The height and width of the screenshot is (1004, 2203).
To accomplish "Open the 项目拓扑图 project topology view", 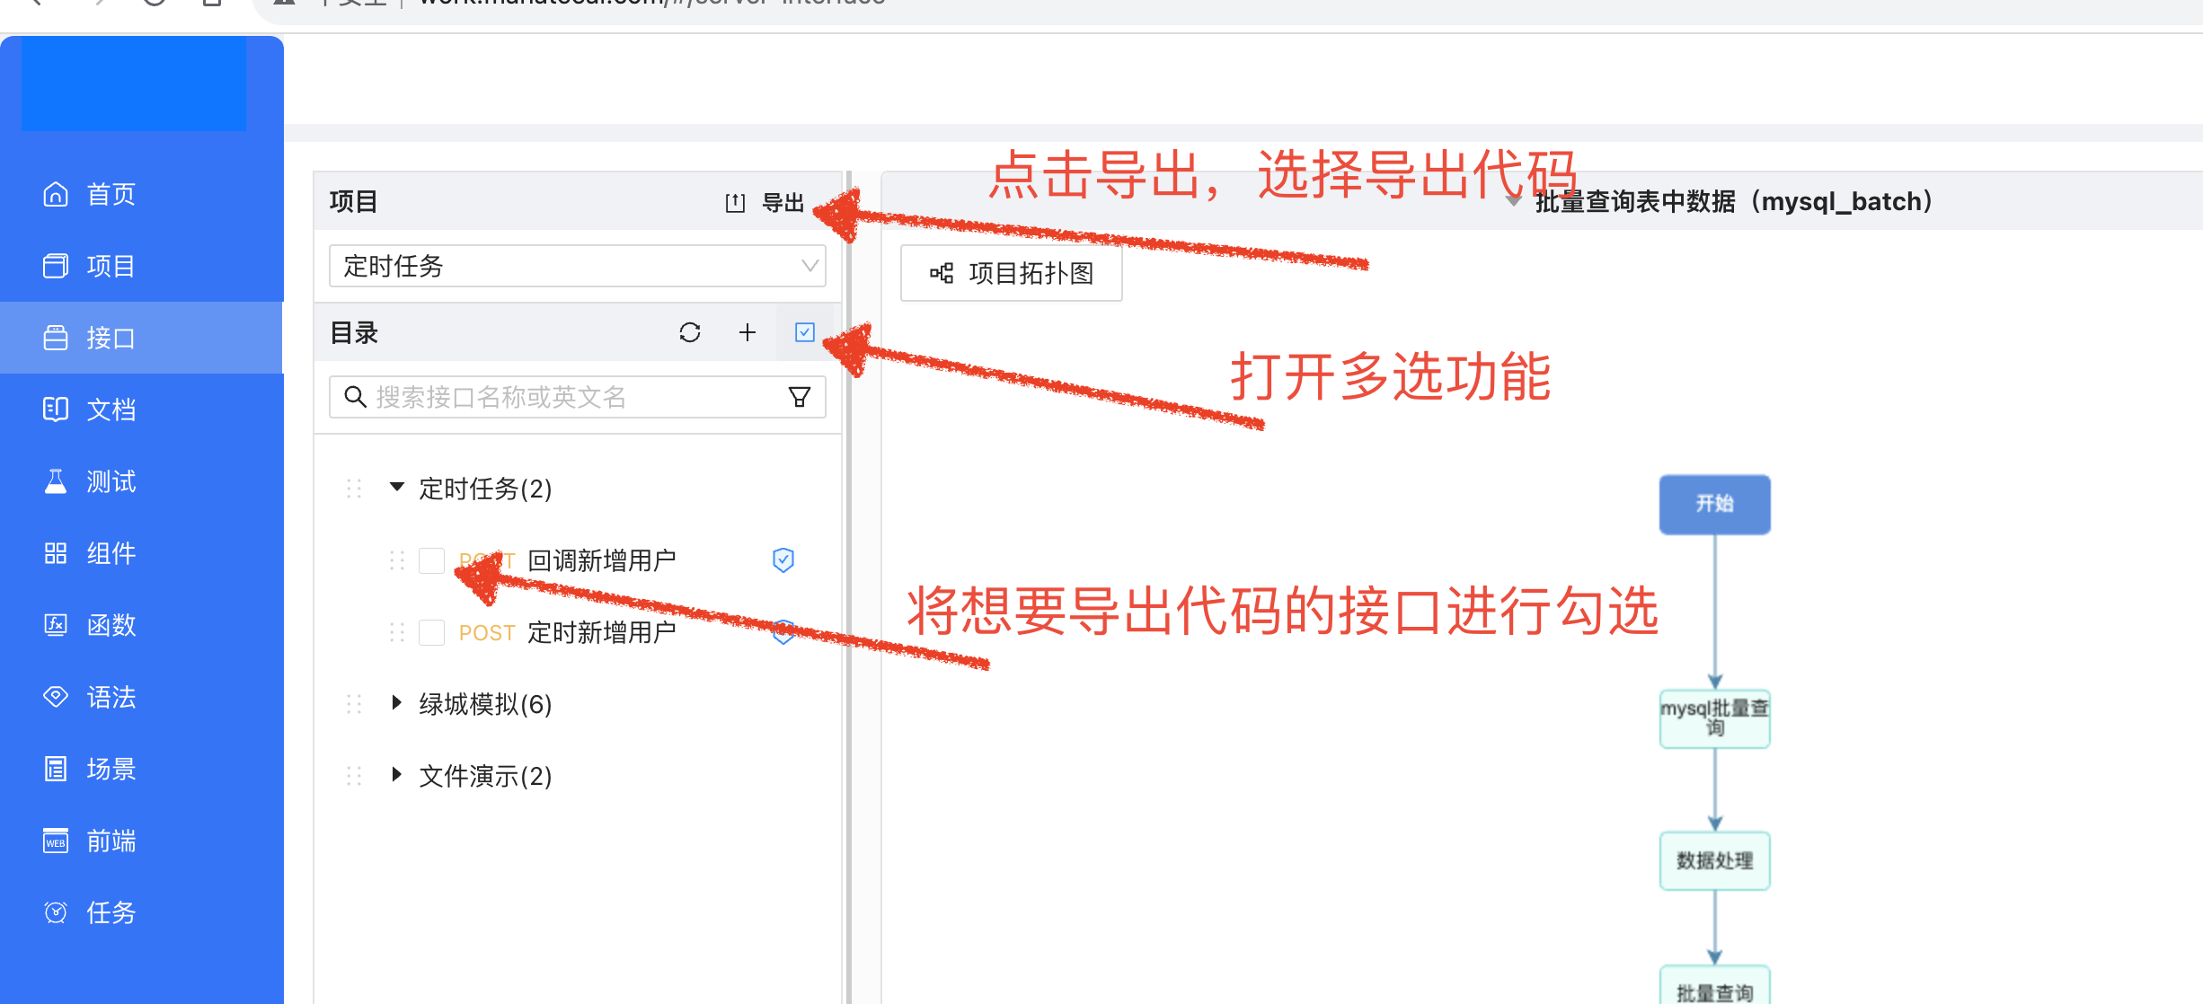I will 1011,274.
